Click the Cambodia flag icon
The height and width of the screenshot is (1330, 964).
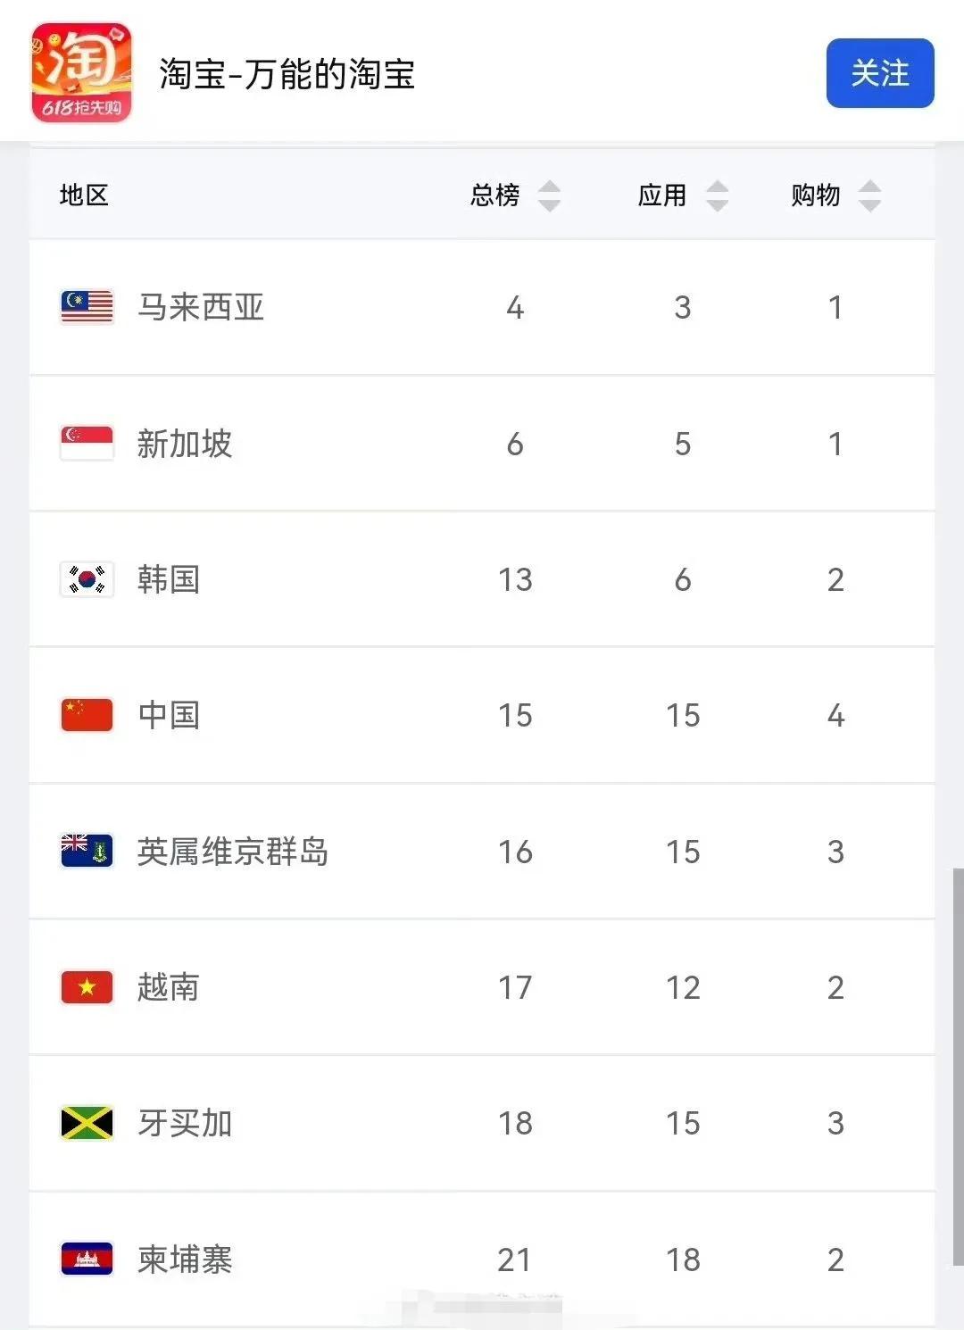click(x=87, y=1259)
